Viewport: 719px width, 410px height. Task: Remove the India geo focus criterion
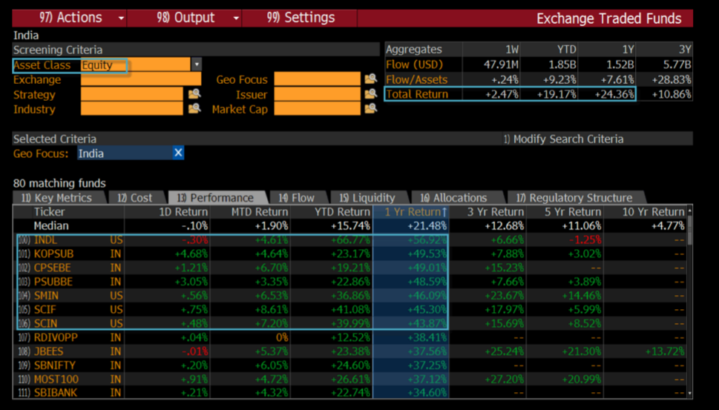pos(178,153)
